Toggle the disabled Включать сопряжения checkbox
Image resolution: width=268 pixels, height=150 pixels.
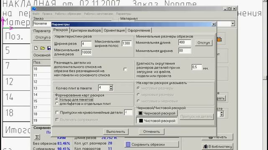57,120
